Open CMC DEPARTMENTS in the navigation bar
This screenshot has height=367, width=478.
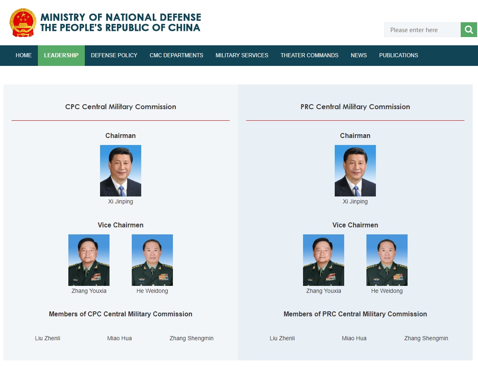click(x=176, y=55)
